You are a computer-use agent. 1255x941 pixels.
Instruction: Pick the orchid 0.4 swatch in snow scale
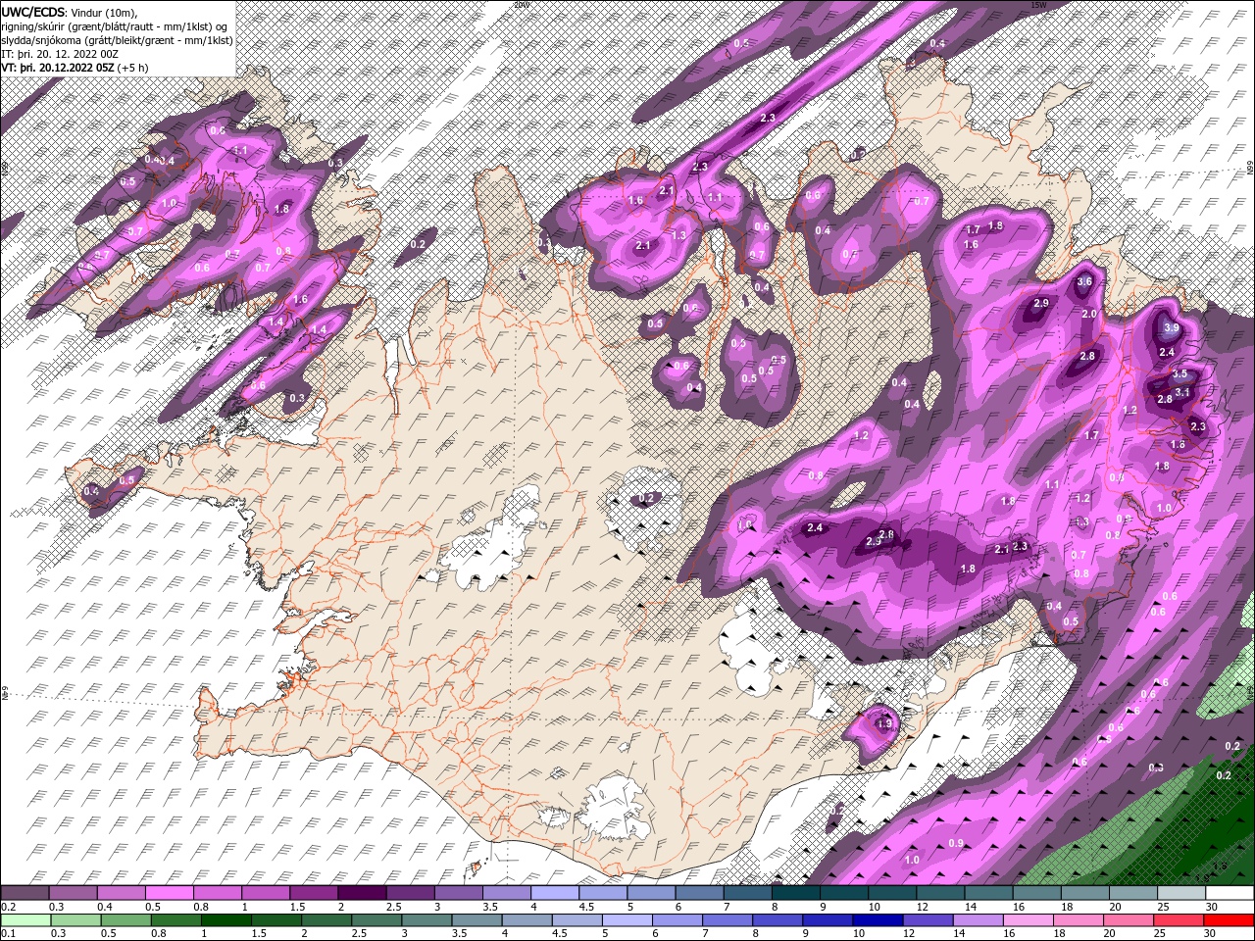[x=121, y=893]
